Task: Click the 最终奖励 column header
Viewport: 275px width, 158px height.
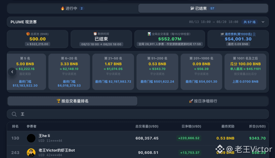Action: tap(228, 126)
